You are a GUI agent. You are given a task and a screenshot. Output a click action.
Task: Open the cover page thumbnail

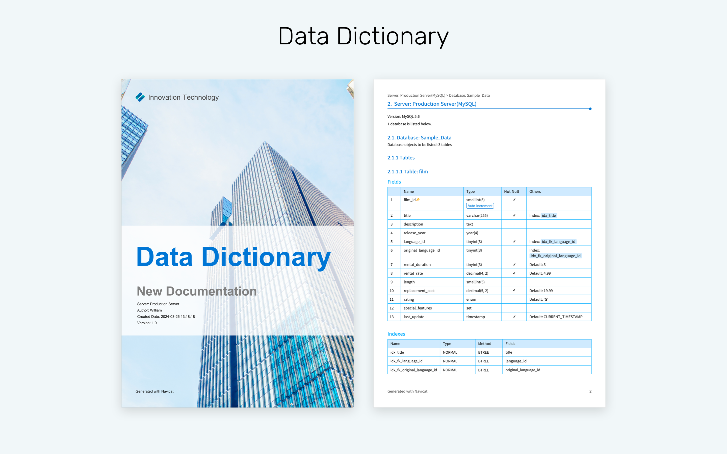237,243
